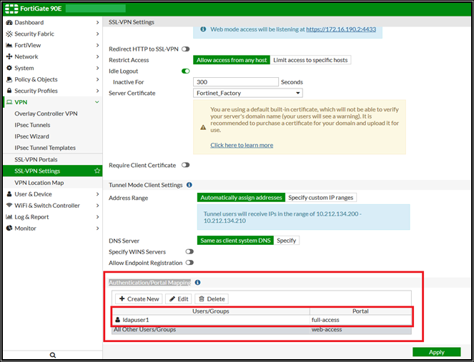The image size is (474, 362).
Task: Enable Require Client Certificate toggle
Action: 186,166
